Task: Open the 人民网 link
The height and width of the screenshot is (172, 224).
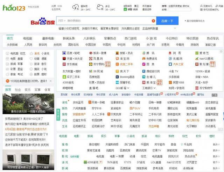Action: pyautogui.click(x=28, y=45)
